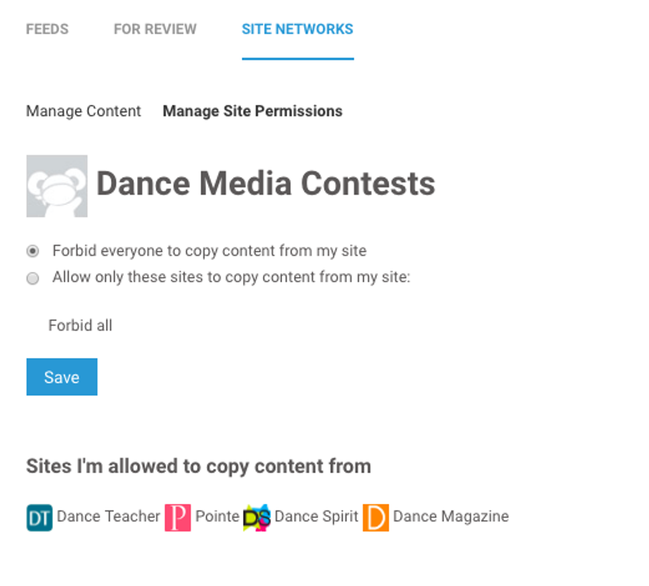Click the Forbid all text

(80, 325)
